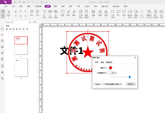Open the Security lock panel in sidebar

click(x=2, y=59)
